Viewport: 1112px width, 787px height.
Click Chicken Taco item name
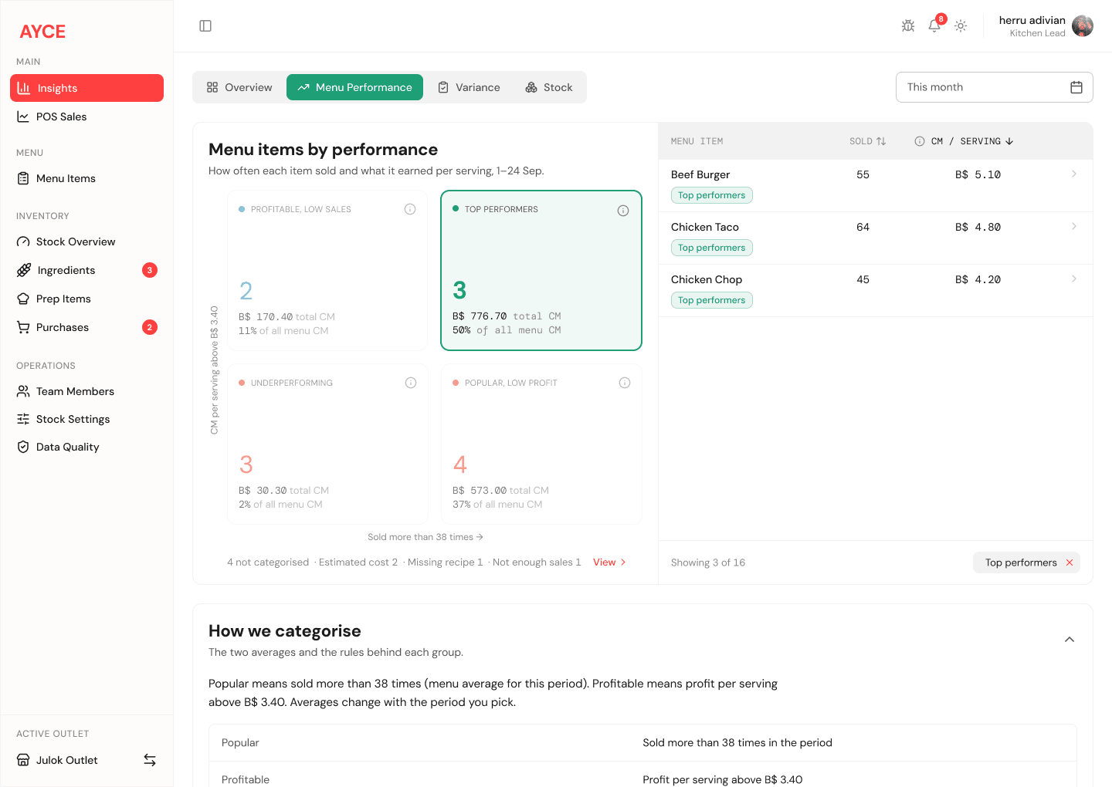click(x=705, y=227)
